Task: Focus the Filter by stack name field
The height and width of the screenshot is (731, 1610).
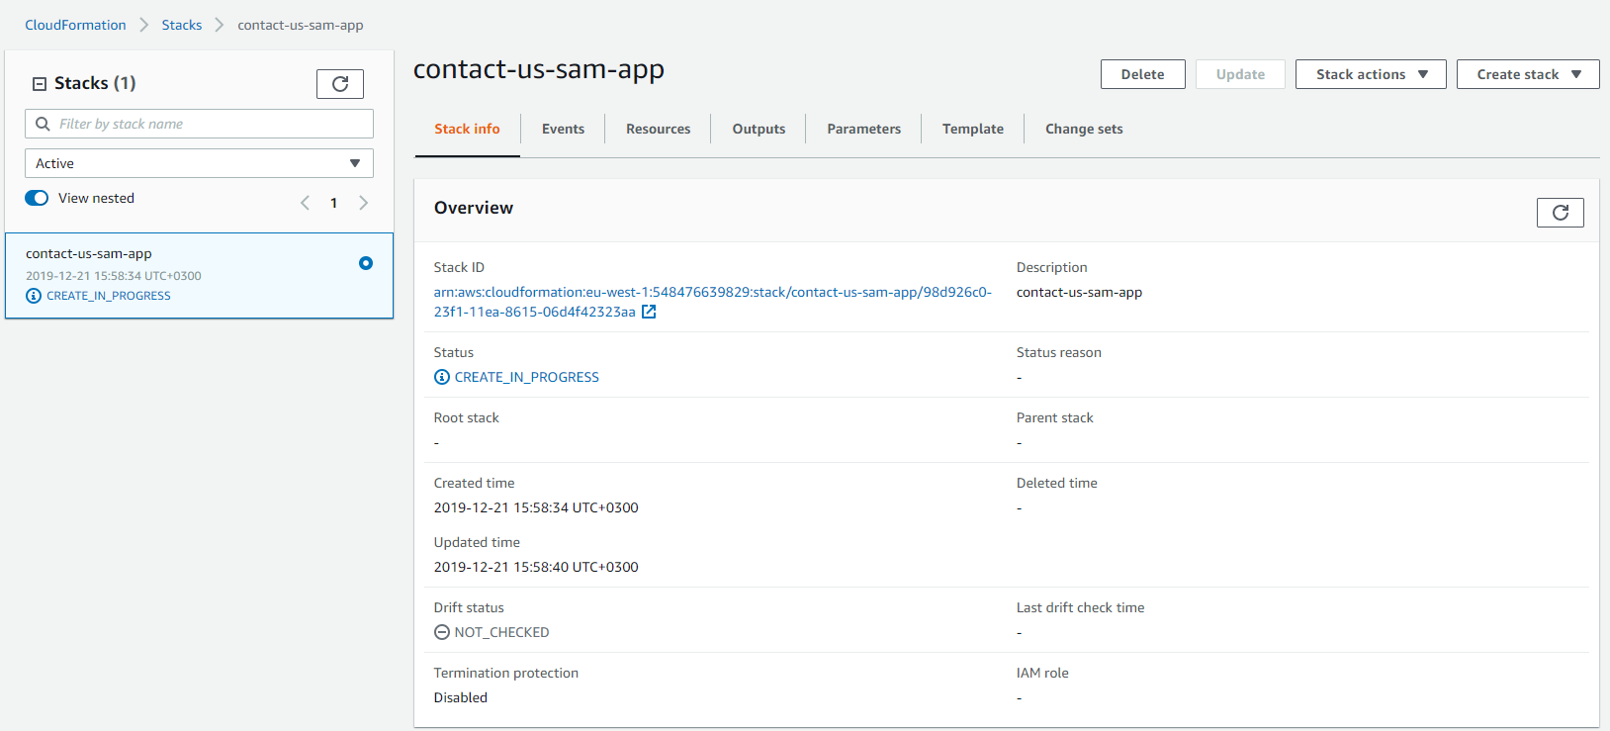Action: click(199, 124)
